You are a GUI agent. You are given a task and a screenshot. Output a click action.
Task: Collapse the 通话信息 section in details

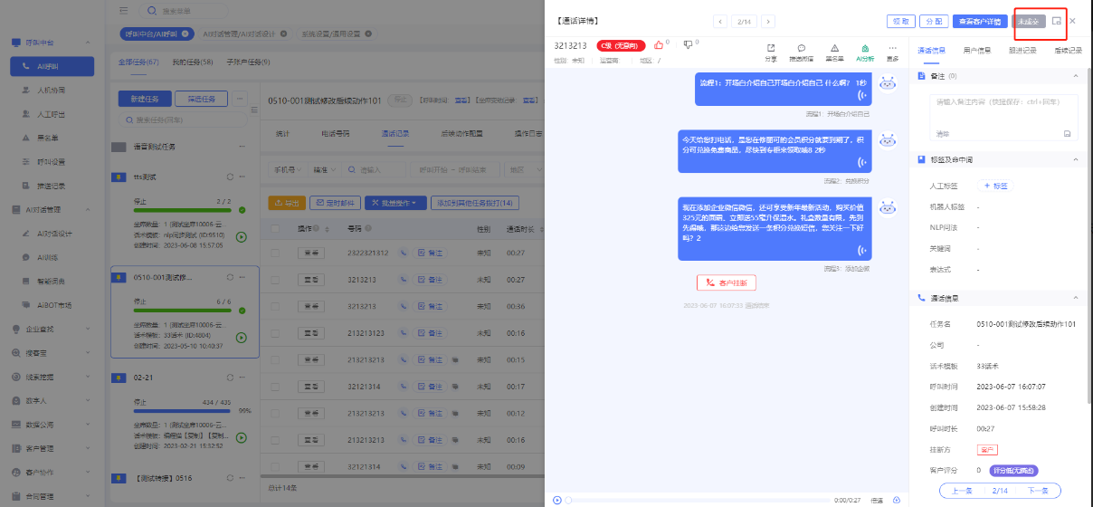1075,297
